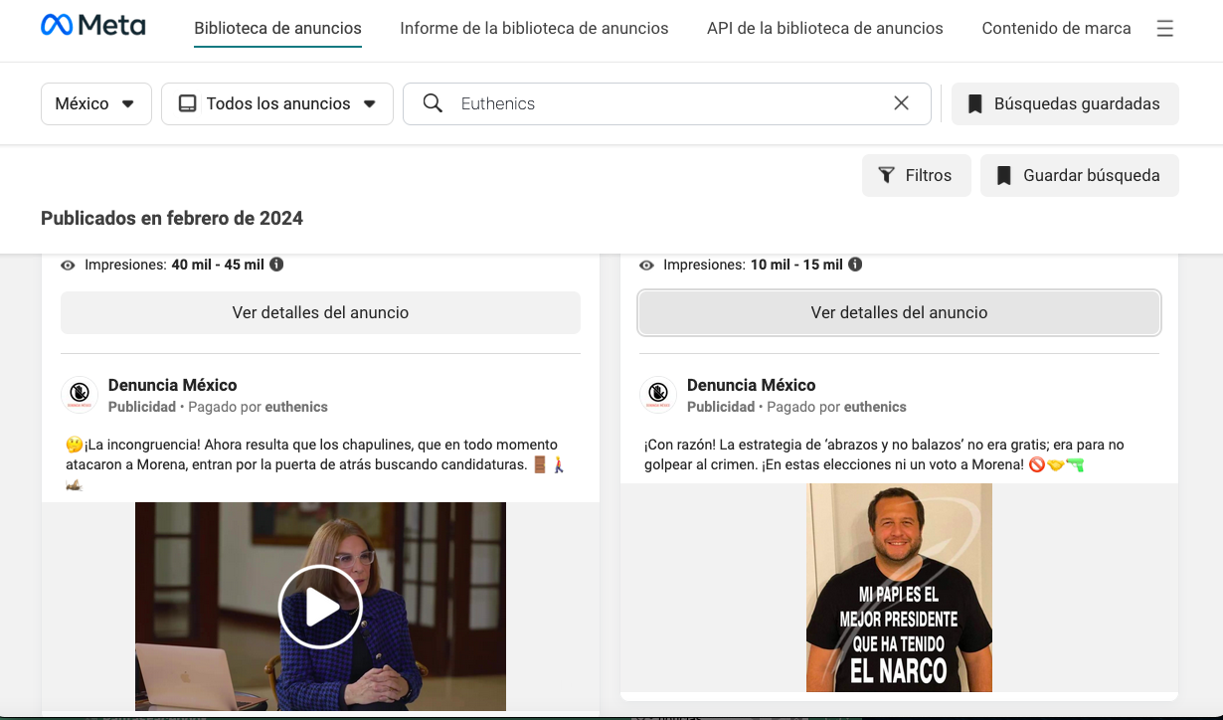Click left ad's Denuncia México profile avatar
This screenshot has width=1223, height=720.
(79, 395)
